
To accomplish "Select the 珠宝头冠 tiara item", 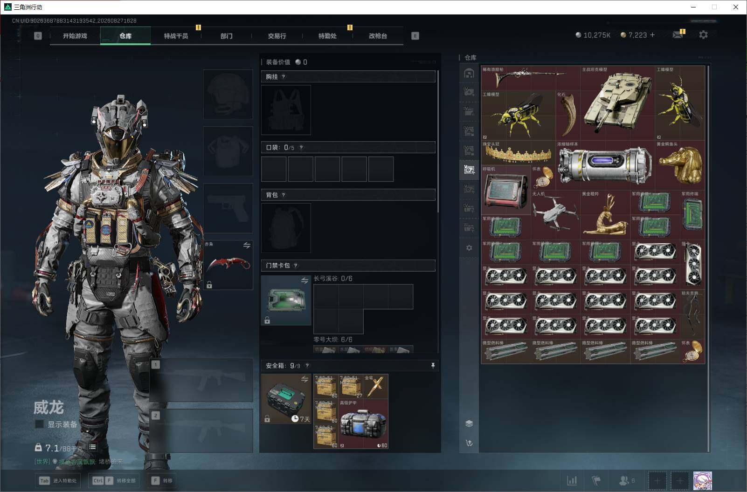I will pos(519,153).
